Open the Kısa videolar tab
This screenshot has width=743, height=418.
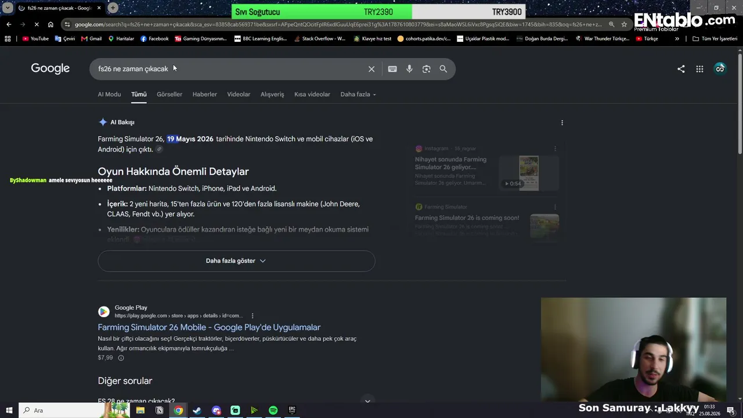312,95
